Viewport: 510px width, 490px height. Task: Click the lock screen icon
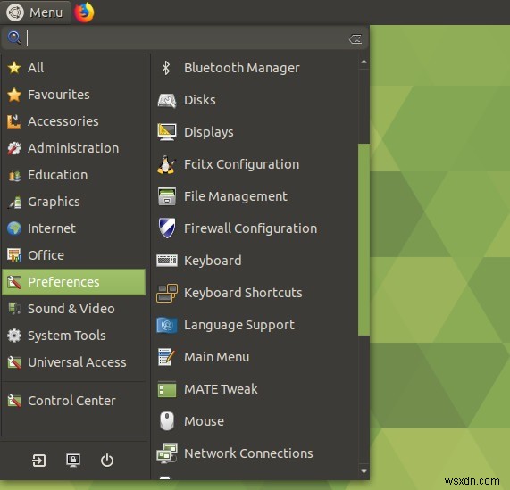point(73,461)
